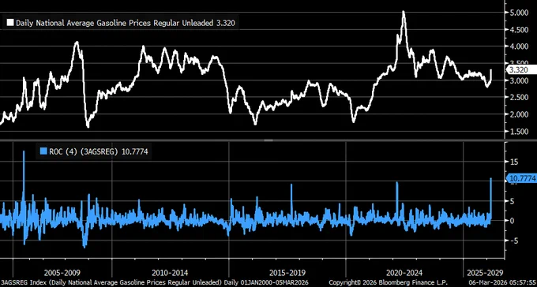
Task: Click the 1.500 price axis label
Action: [x=519, y=132]
